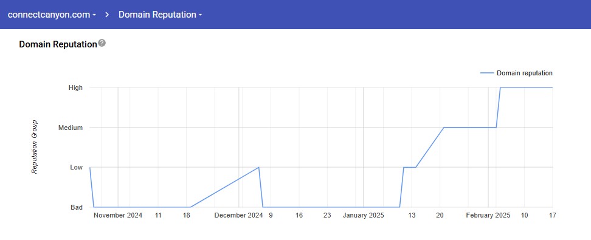
Task: Click the High reputation axis label
Action: click(x=75, y=87)
